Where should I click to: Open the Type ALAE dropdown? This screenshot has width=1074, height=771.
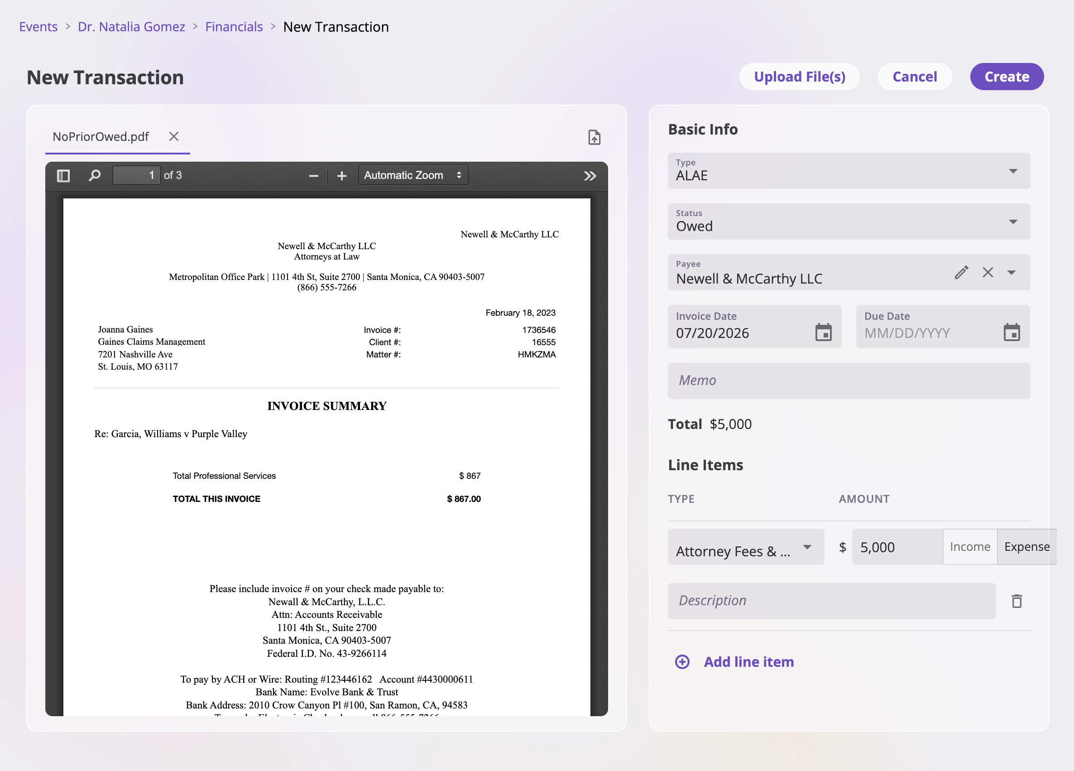click(x=849, y=171)
